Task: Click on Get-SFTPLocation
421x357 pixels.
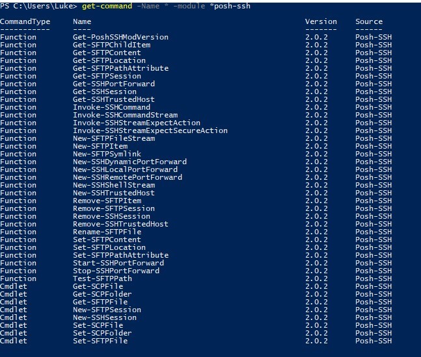Action: [109, 60]
